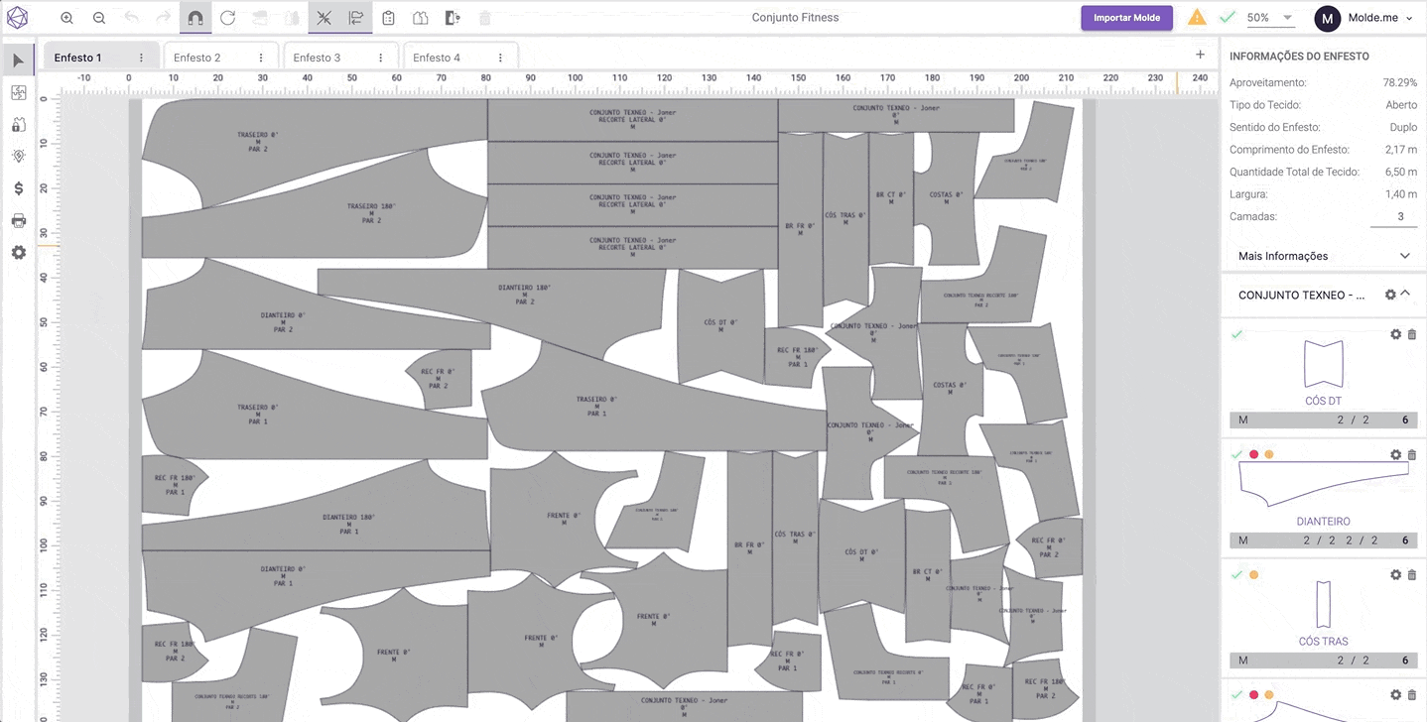Add a new enfesto with the plus button

click(1200, 55)
